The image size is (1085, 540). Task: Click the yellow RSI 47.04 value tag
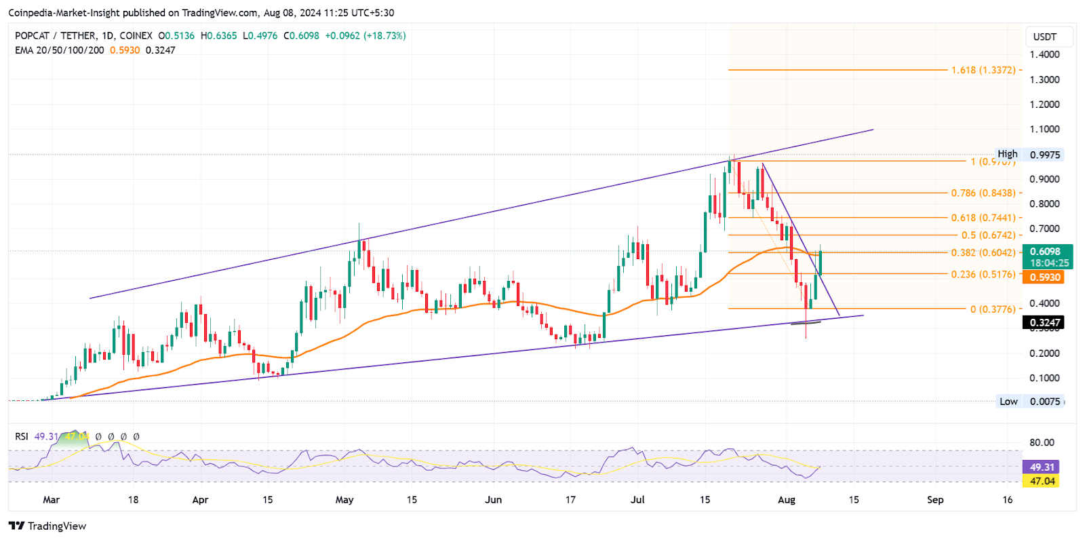tap(1041, 481)
